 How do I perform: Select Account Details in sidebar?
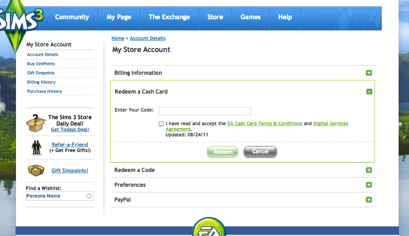43,54
